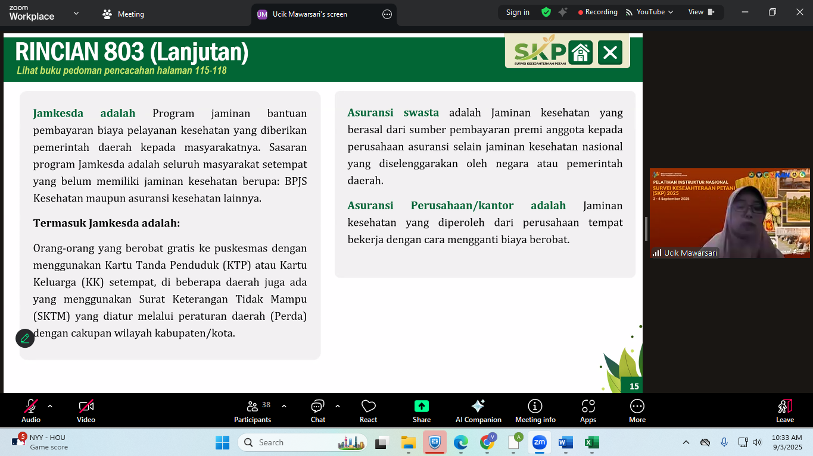Open the React emoji panel
This screenshot has height=456, width=813.
(368, 411)
